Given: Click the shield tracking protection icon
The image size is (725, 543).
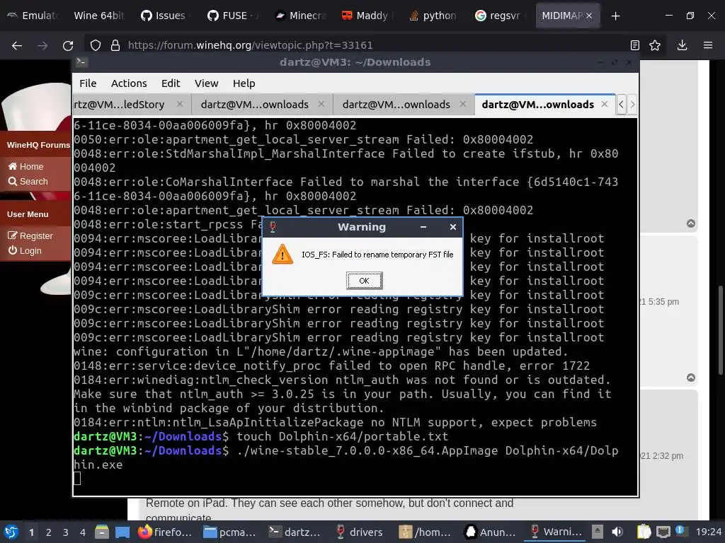Looking at the screenshot, I should 96,45.
